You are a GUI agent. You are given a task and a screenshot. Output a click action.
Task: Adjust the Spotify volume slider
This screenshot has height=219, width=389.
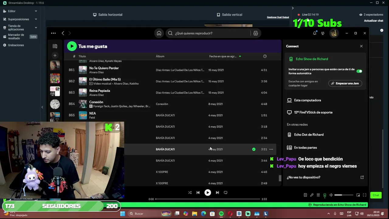[x=344, y=195]
